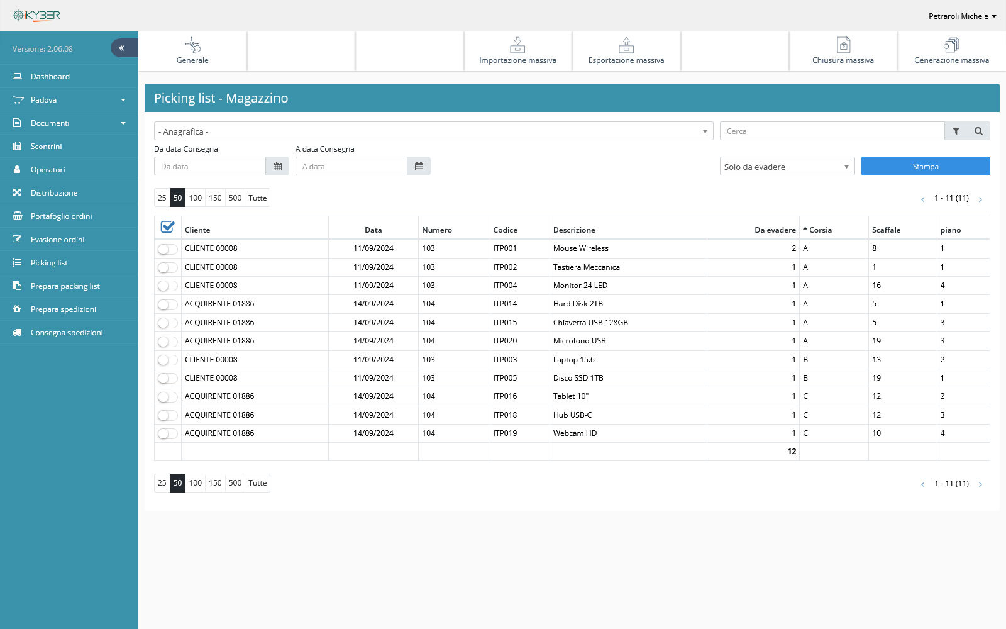Toggle switch for Chiavetta USB 128GB row

click(167, 323)
